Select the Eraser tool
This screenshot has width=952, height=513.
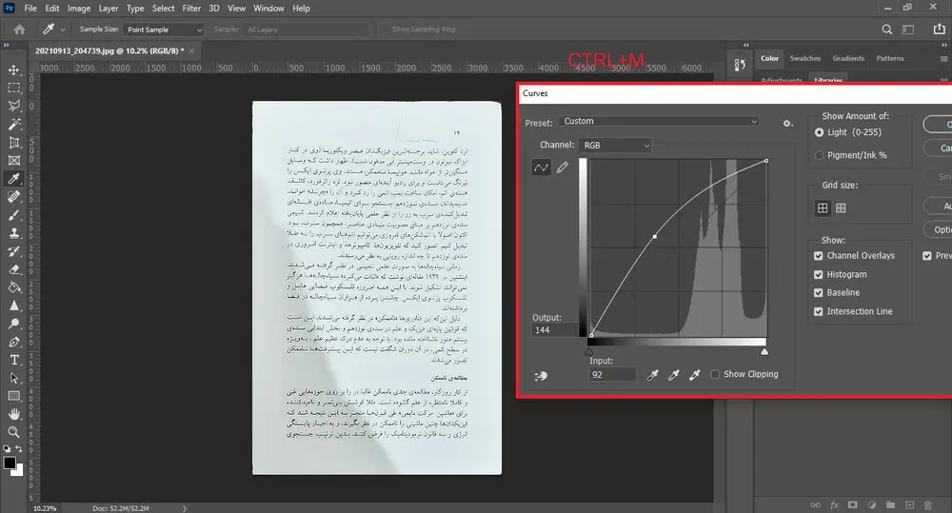point(14,269)
